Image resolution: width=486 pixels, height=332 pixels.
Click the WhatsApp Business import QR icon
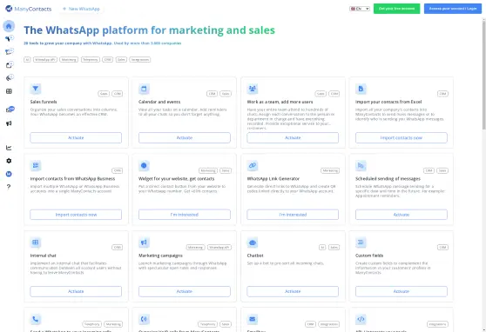[x=36, y=165]
